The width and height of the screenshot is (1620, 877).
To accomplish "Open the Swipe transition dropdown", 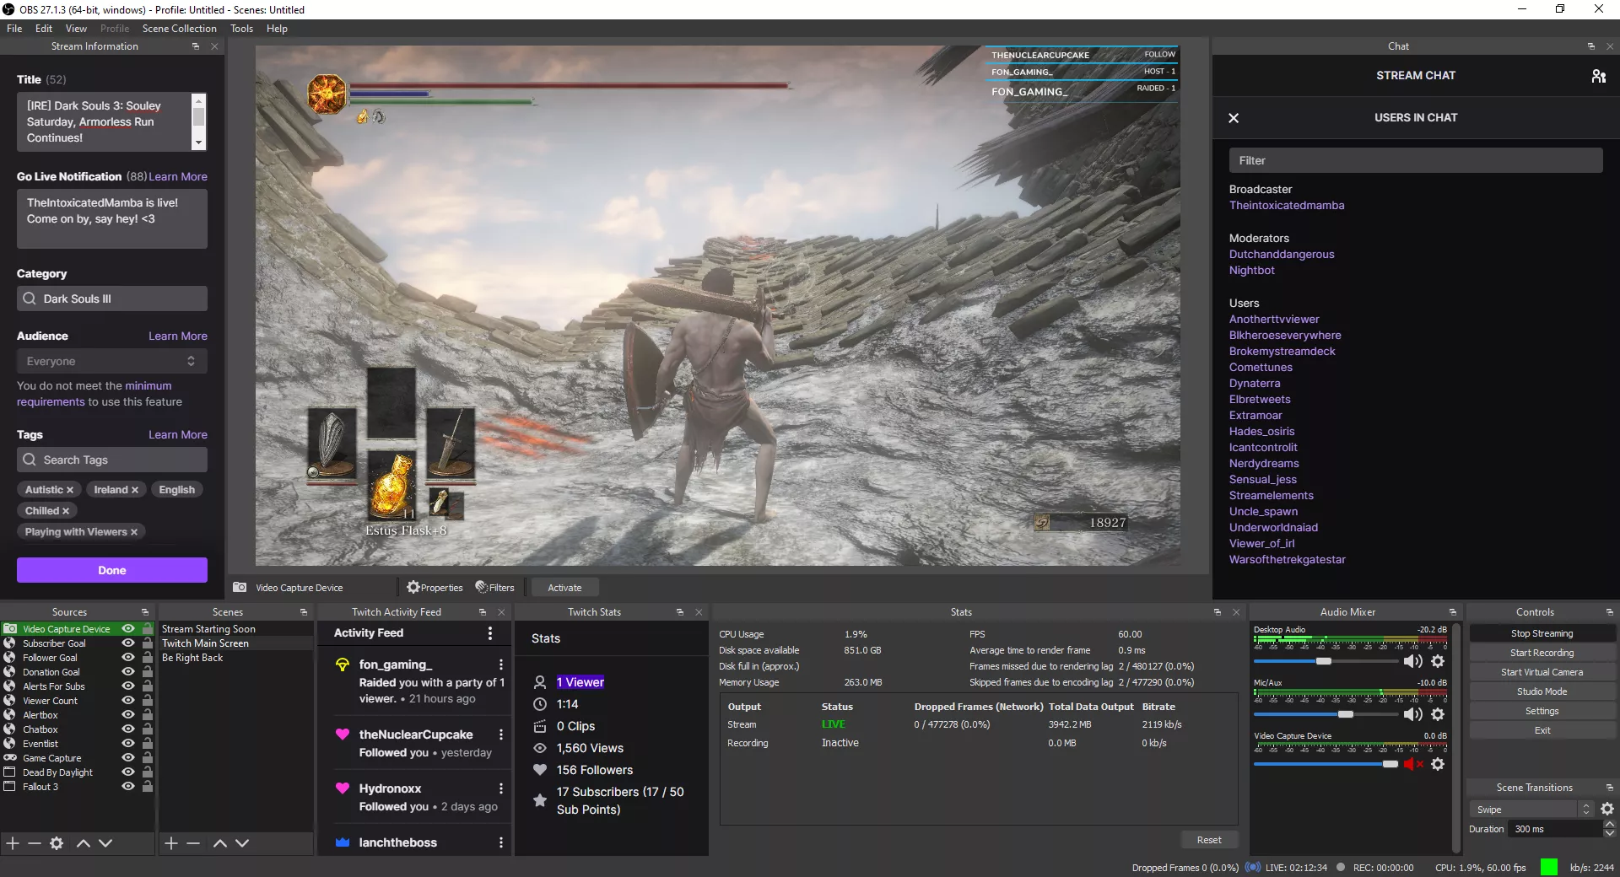I will point(1524,808).
